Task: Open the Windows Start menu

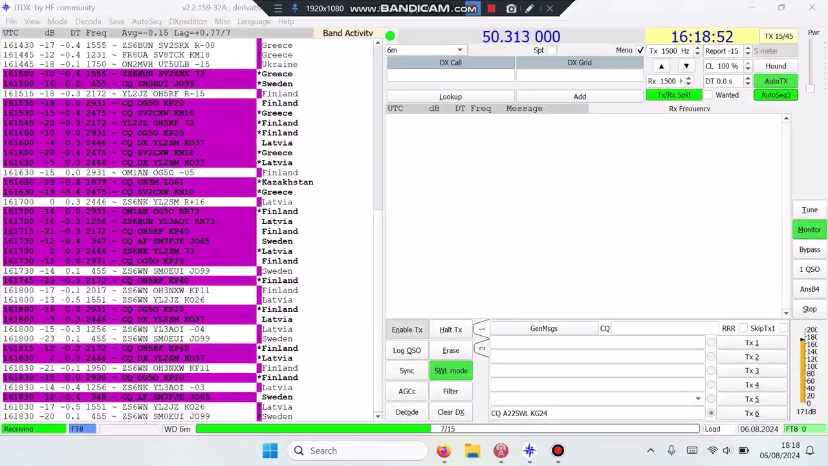Action: [270, 450]
